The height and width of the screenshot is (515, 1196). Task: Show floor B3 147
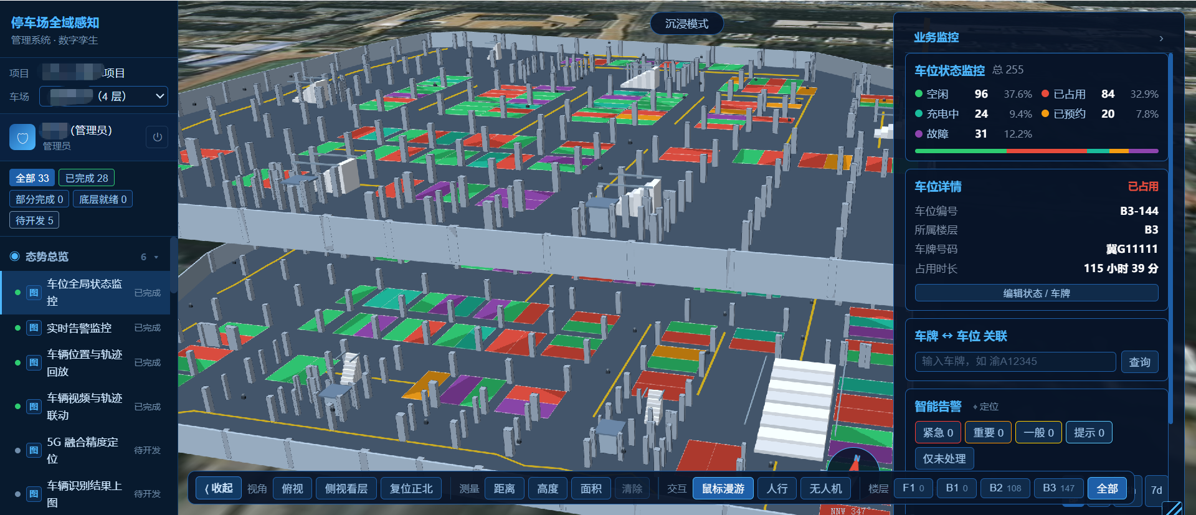click(1058, 488)
